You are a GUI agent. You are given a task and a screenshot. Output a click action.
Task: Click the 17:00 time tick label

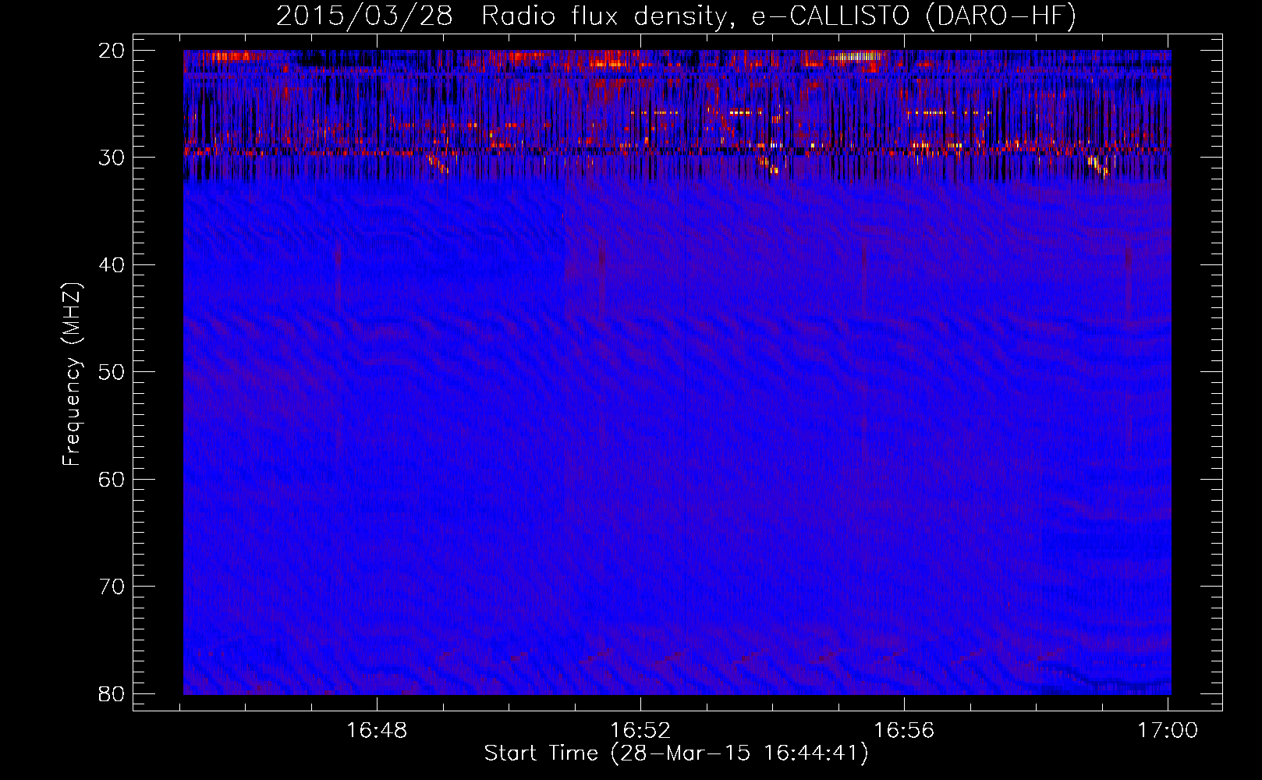(1168, 730)
